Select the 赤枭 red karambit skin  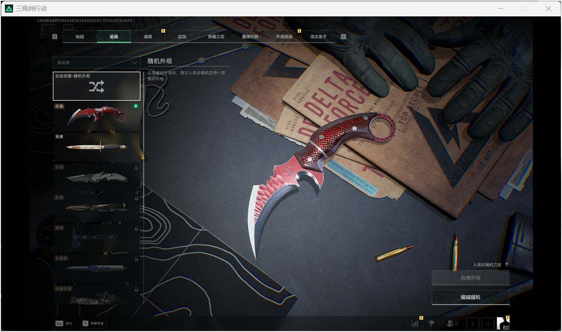pyautogui.click(x=97, y=116)
